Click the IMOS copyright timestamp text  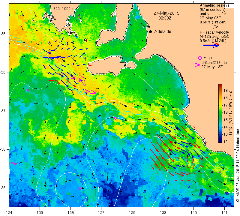click(x=238, y=165)
